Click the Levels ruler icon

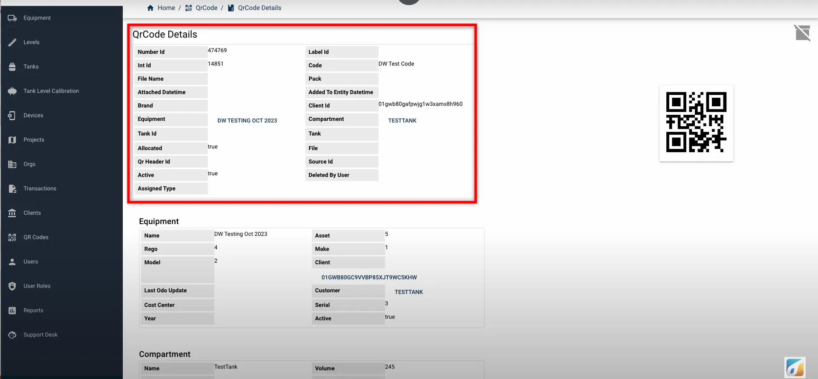click(x=12, y=42)
